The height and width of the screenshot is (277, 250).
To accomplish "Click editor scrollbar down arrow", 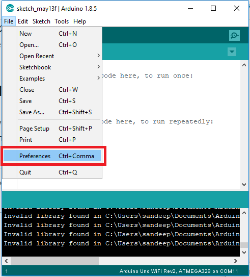I will 244,185.
